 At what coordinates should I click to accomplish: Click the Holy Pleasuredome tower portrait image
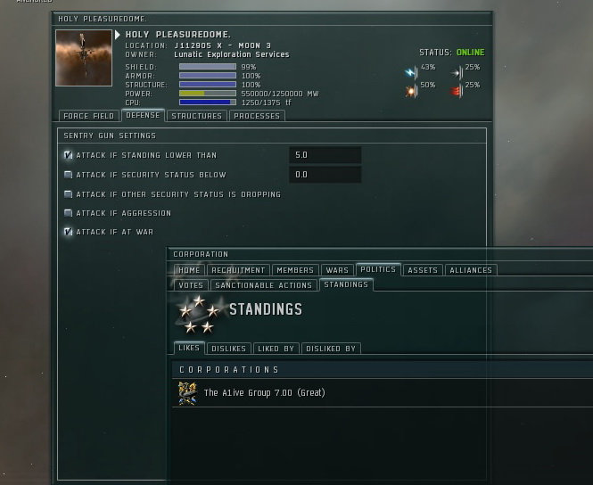pyautogui.click(x=84, y=58)
